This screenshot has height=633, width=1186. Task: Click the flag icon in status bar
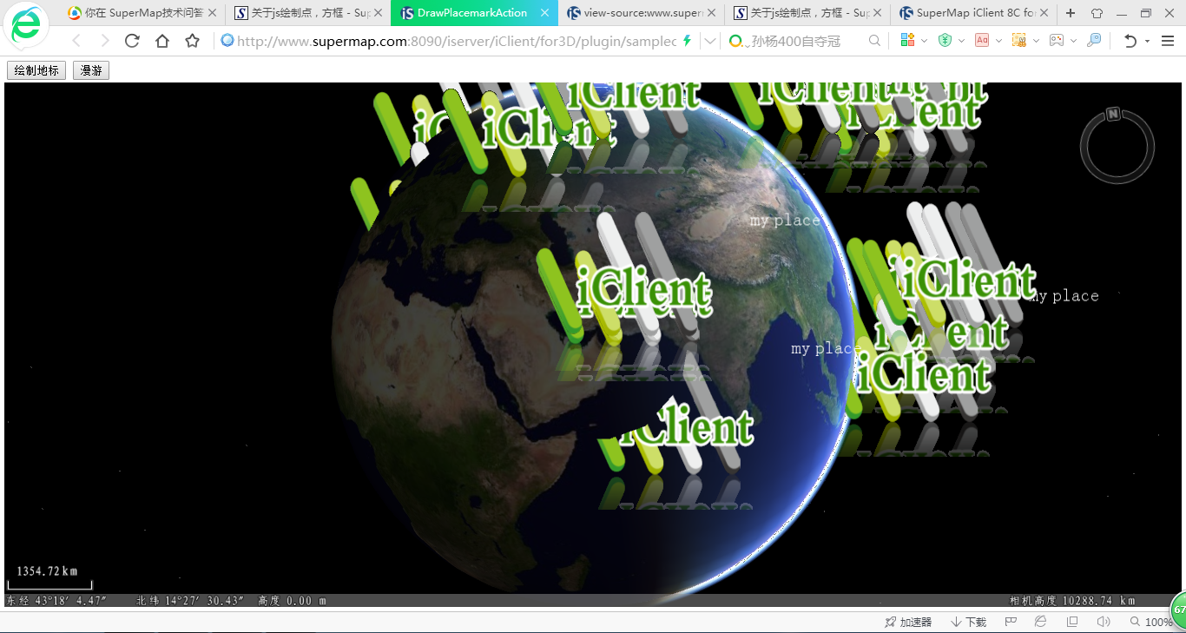click(x=1011, y=622)
